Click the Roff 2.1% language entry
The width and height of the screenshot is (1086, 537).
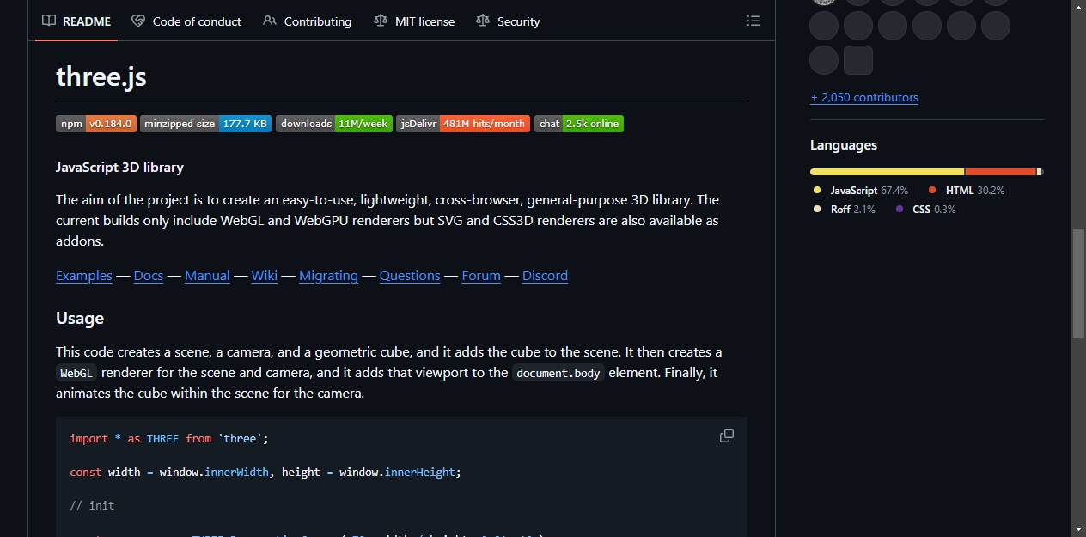pos(845,209)
